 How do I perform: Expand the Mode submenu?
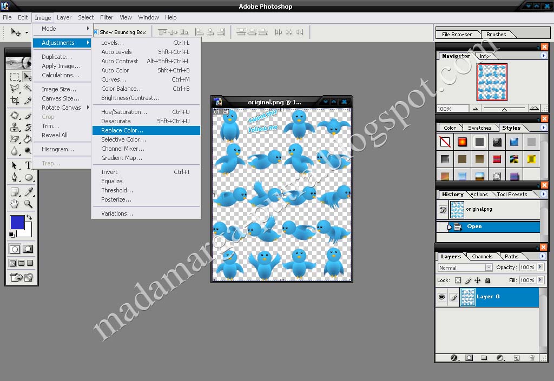pyautogui.click(x=62, y=29)
